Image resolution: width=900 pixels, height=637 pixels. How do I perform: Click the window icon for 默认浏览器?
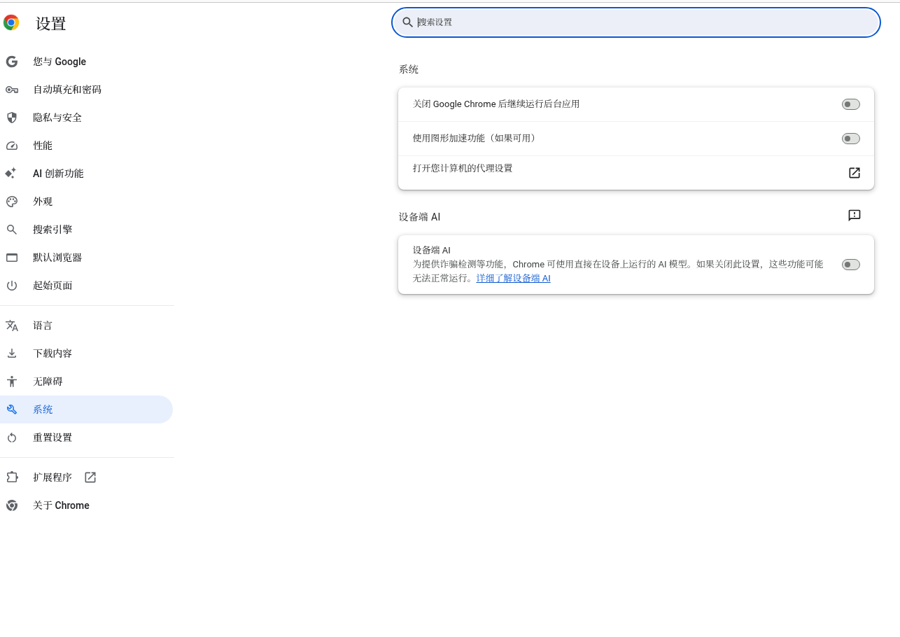pos(11,258)
